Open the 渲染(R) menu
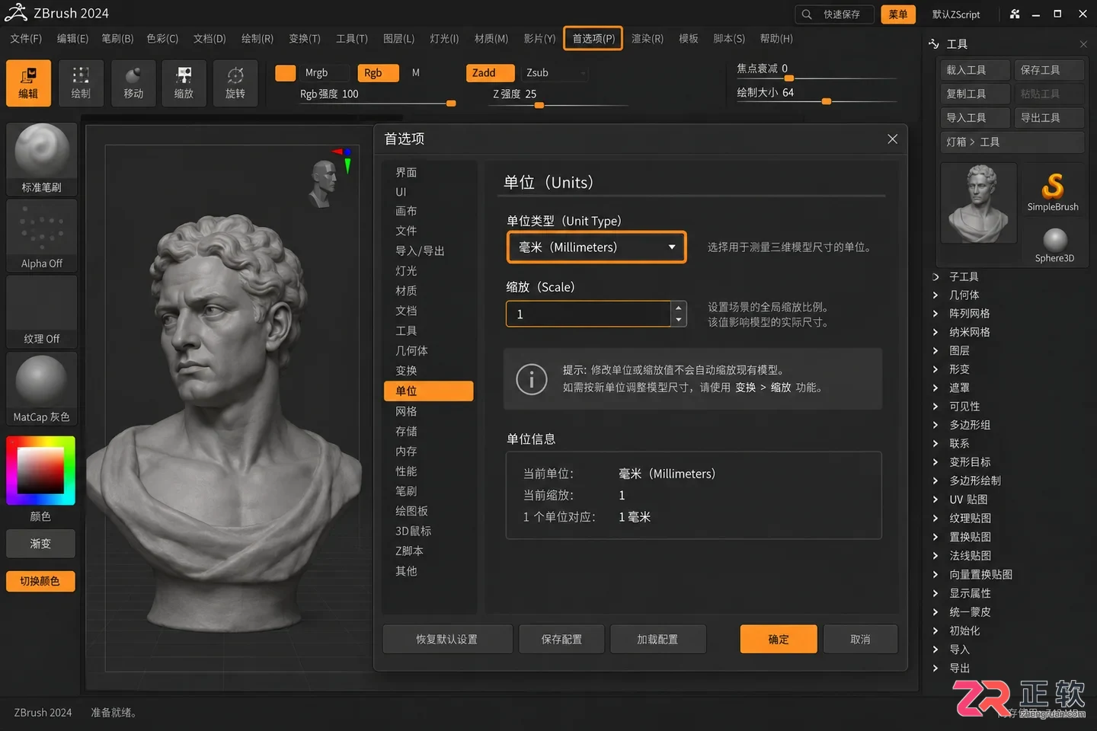This screenshot has height=731, width=1097. tap(648, 38)
